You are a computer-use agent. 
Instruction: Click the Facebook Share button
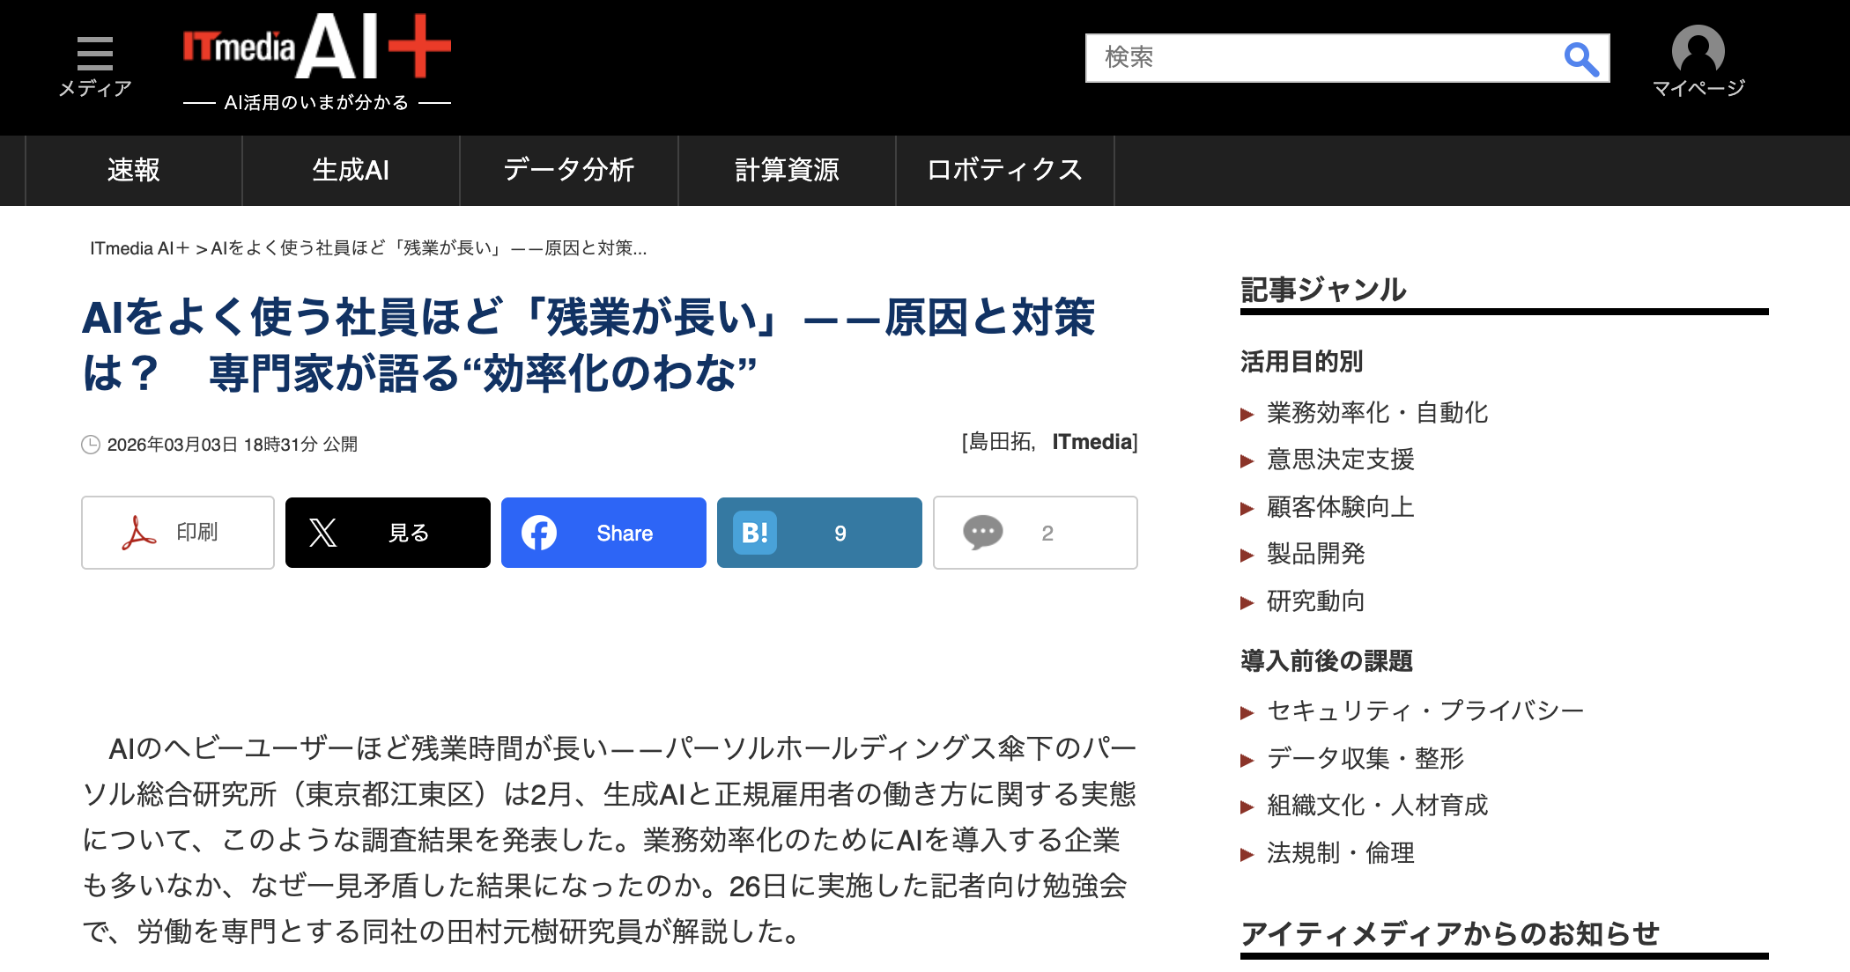coord(603,533)
